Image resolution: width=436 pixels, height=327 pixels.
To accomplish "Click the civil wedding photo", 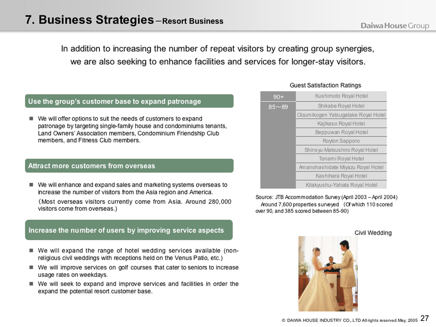I will coord(328,274).
